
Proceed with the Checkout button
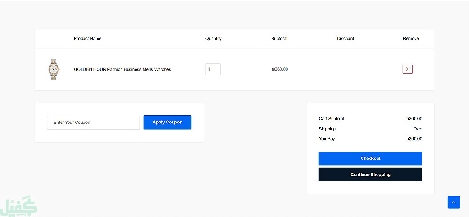[370, 159]
